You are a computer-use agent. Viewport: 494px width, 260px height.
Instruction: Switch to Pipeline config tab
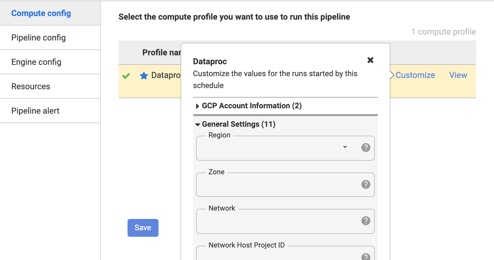pos(38,38)
